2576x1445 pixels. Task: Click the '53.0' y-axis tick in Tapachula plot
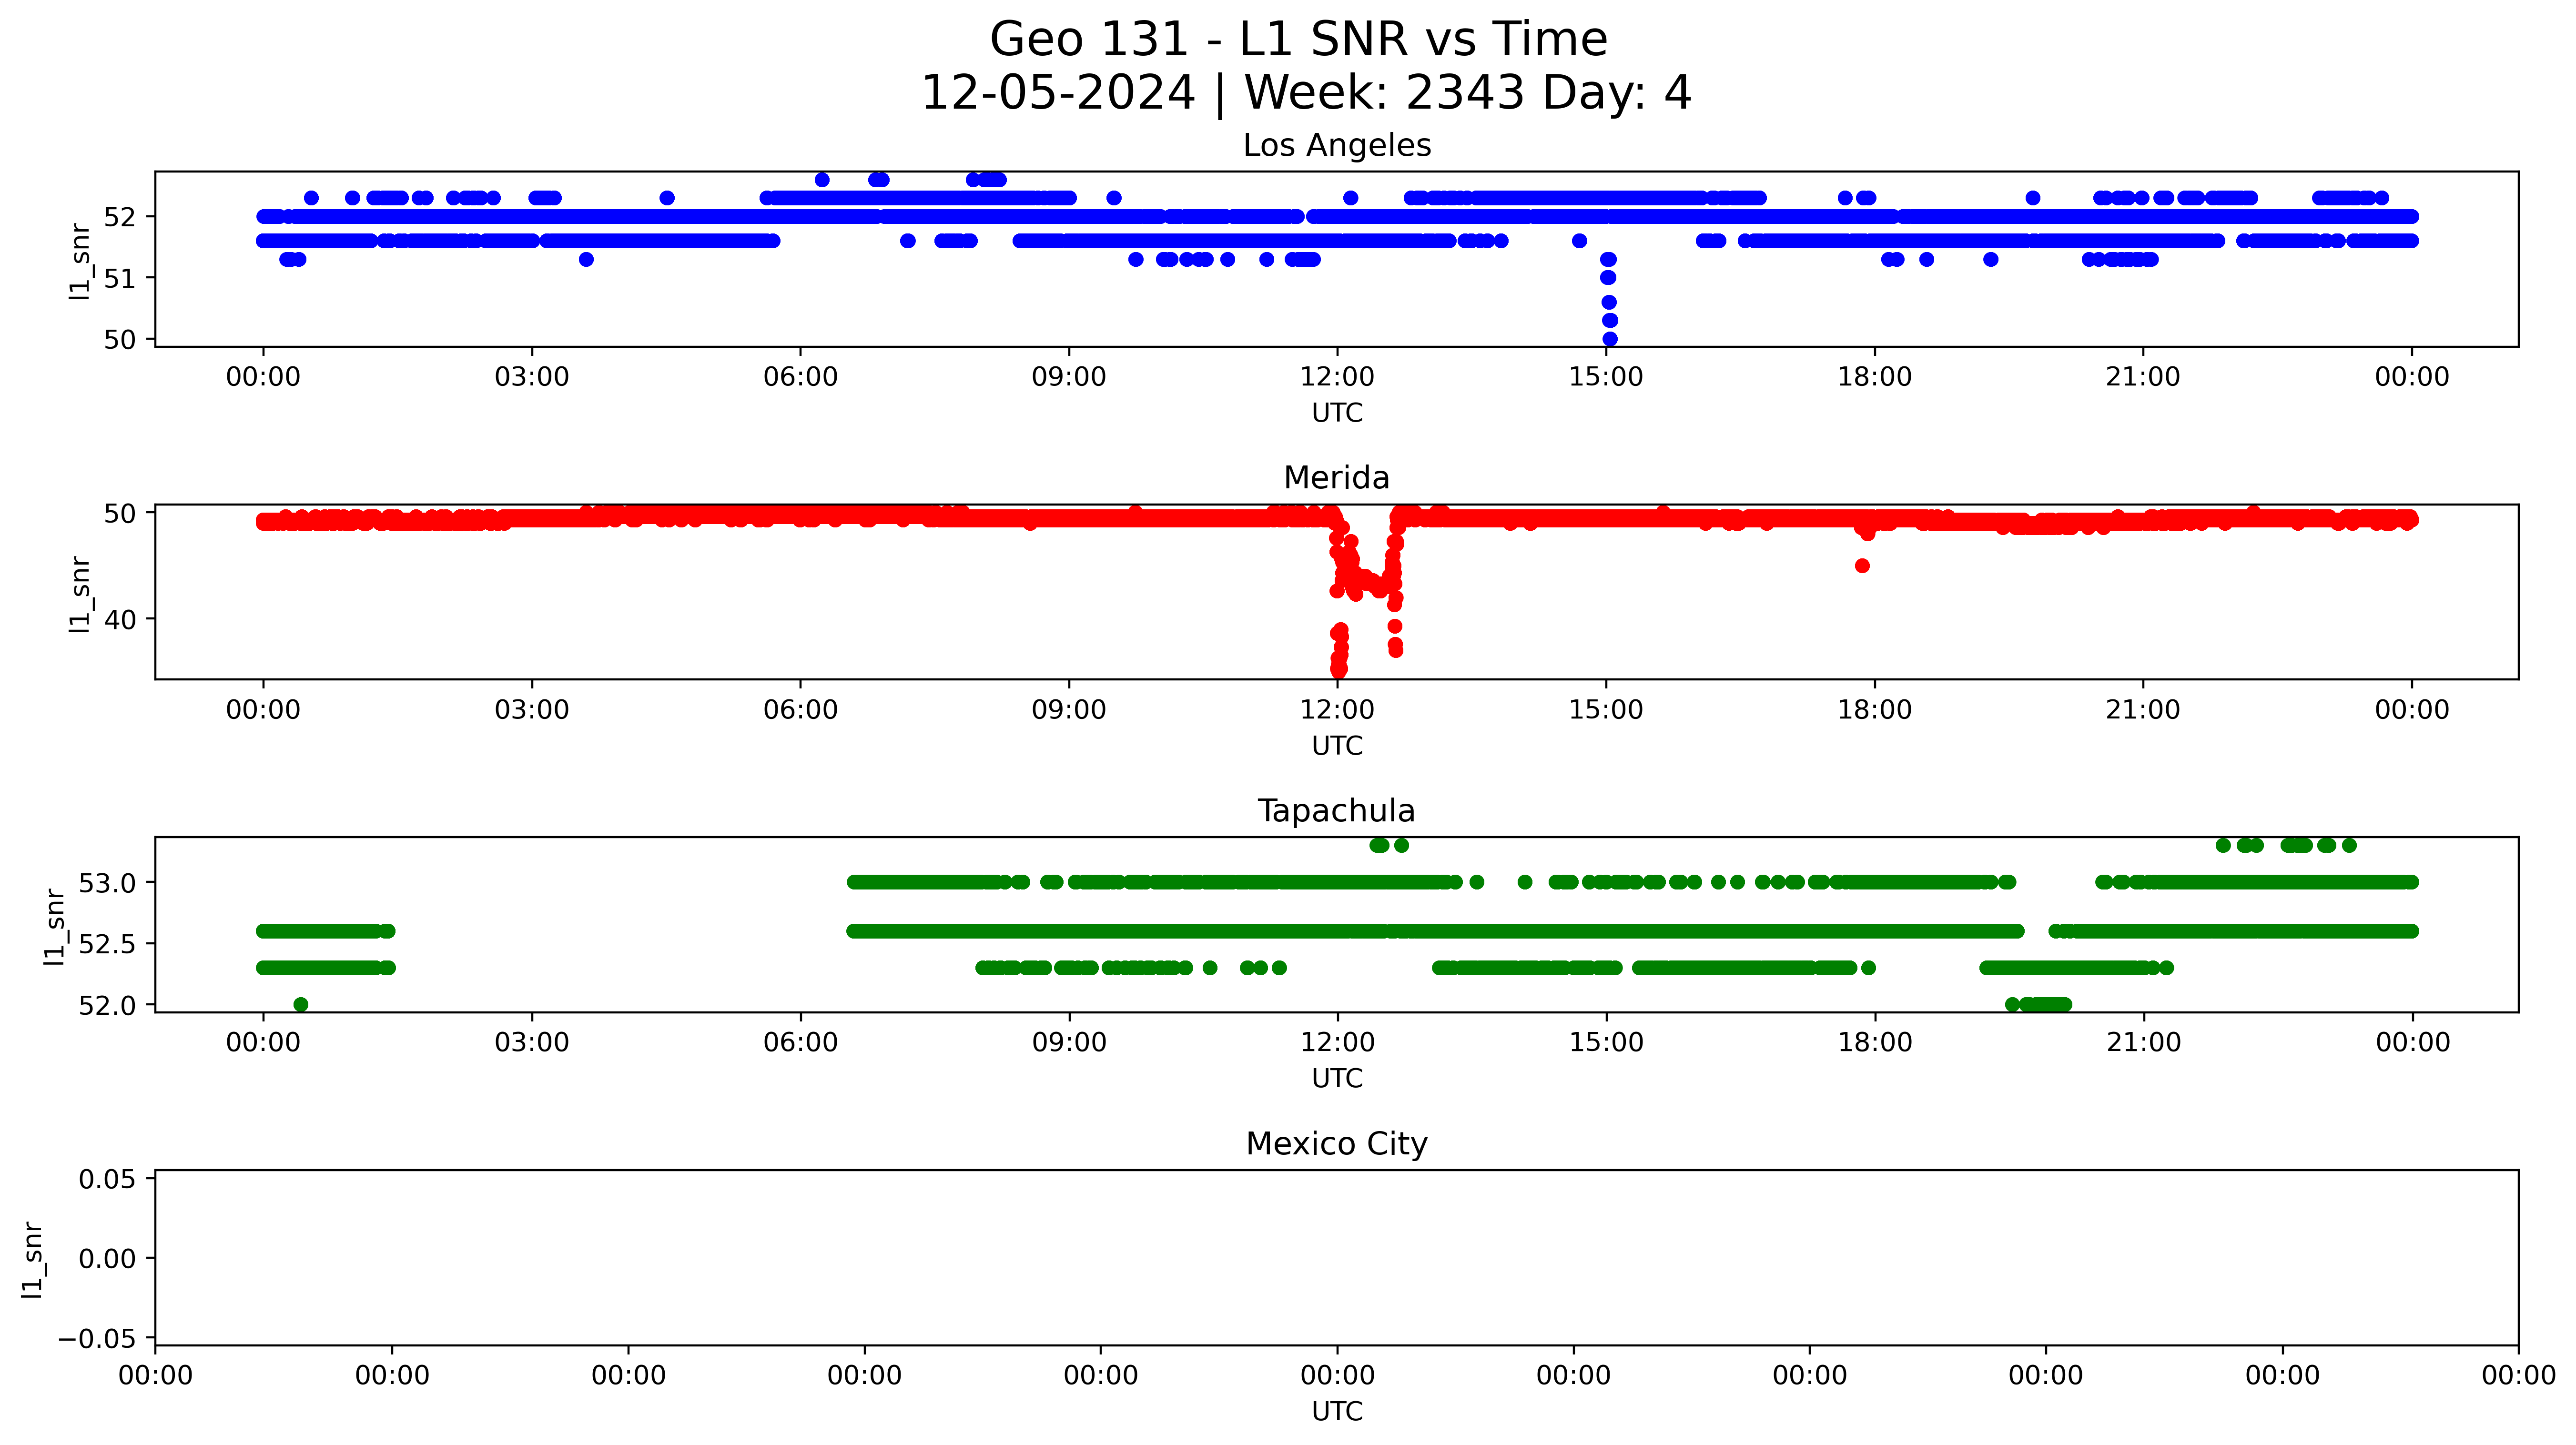(107, 883)
